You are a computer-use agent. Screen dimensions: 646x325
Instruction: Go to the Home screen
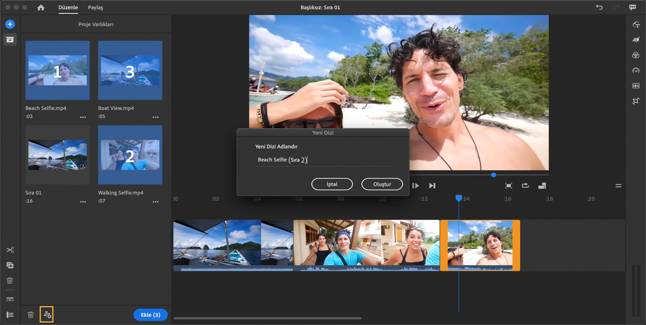click(x=41, y=7)
